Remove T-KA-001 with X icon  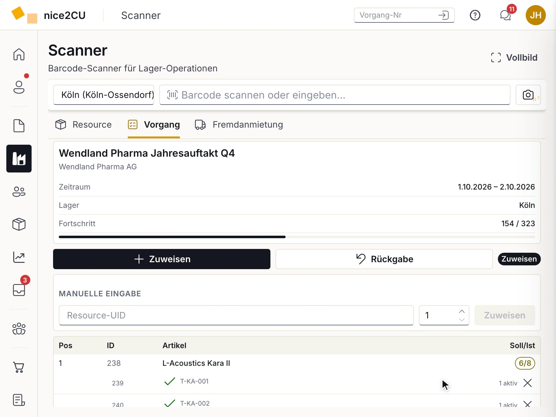[x=528, y=383]
